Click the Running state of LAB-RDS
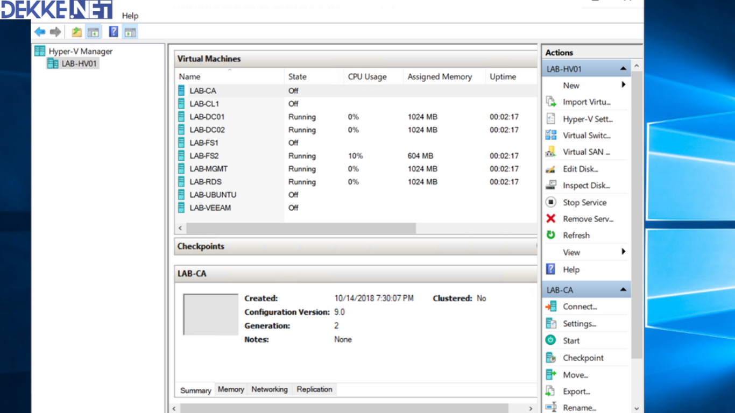Viewport: 735px width, 413px height. [302, 182]
